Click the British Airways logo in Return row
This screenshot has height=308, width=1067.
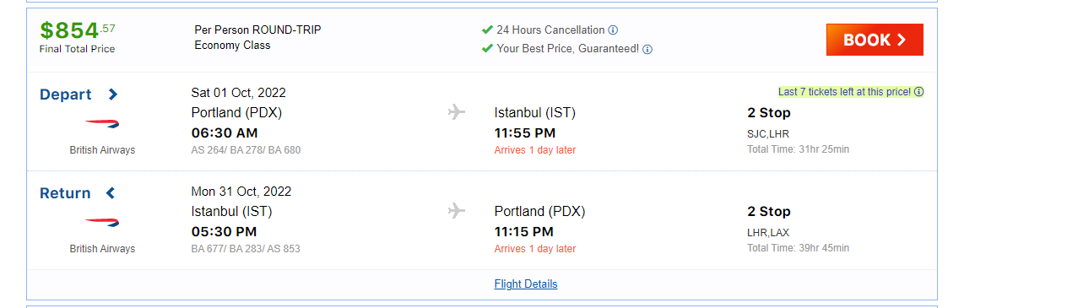pos(102,223)
